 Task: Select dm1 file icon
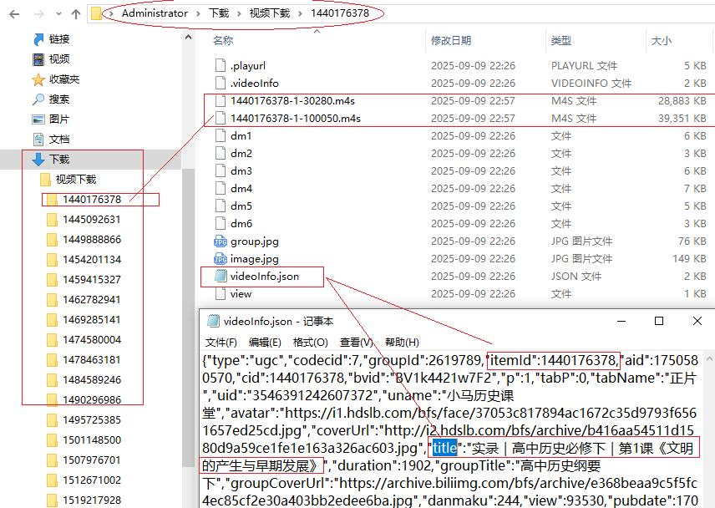pyautogui.click(x=221, y=136)
